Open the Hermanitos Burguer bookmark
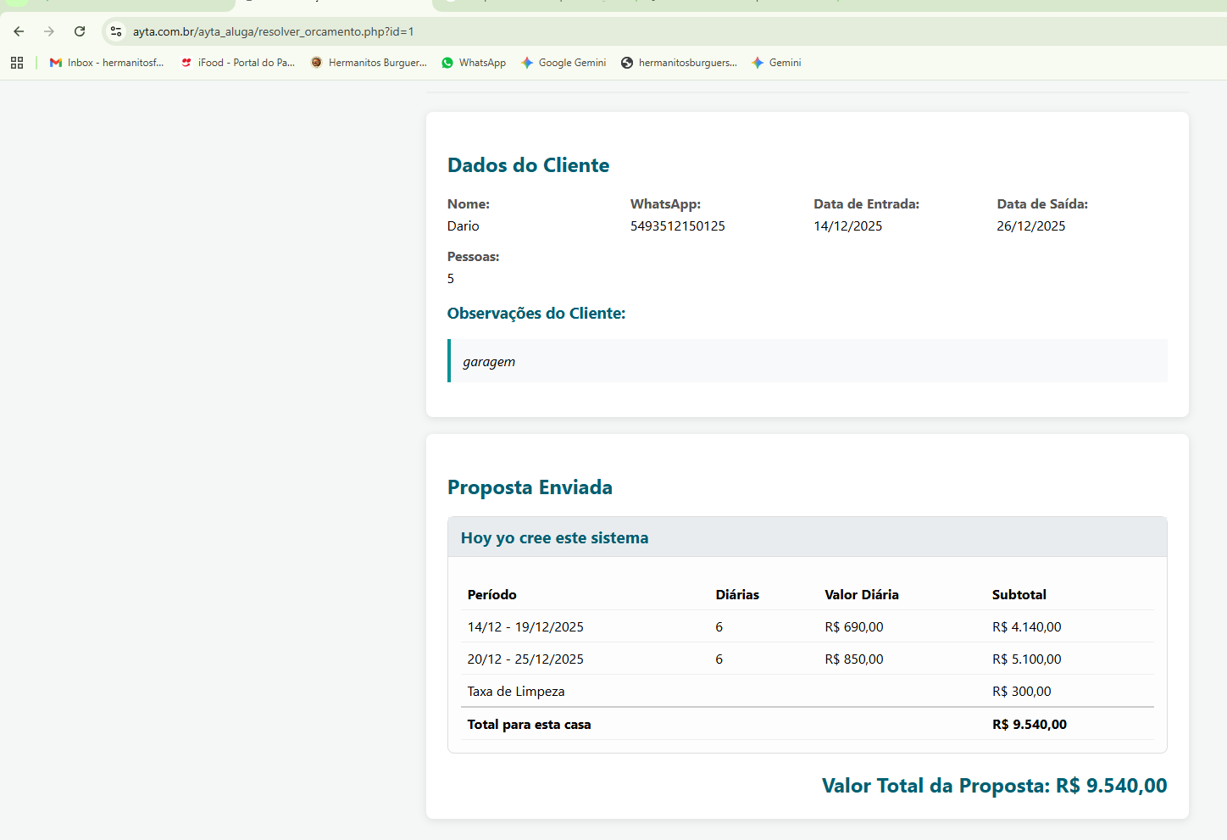The width and height of the screenshot is (1227, 840). coord(369,63)
